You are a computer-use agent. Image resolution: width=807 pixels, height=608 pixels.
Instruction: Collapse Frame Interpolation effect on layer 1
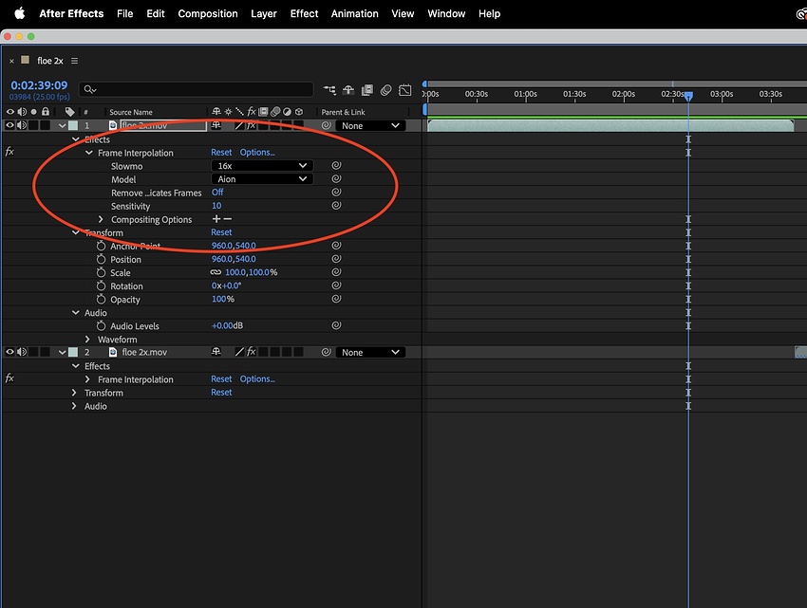pyautogui.click(x=88, y=153)
